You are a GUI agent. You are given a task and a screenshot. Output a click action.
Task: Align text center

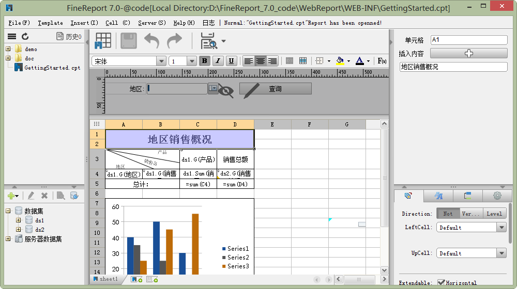(x=260, y=61)
